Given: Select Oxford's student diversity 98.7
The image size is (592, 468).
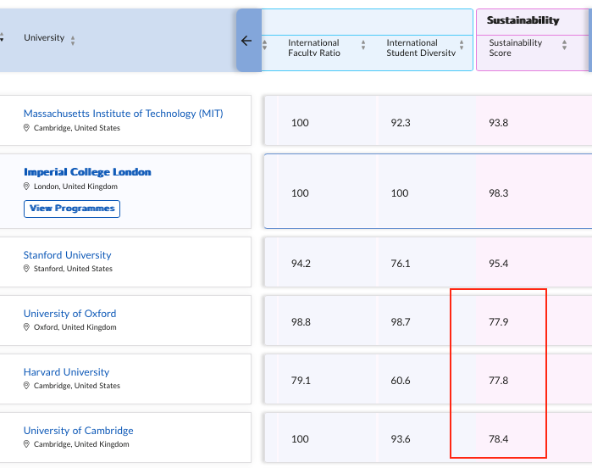Looking at the screenshot, I should point(401,322).
